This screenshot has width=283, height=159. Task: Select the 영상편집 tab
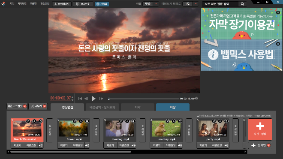coord(67,107)
